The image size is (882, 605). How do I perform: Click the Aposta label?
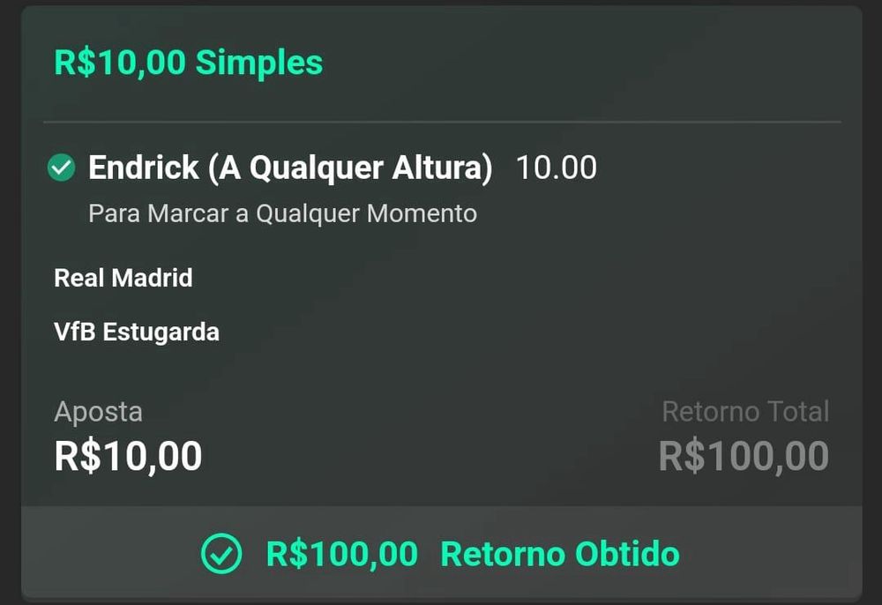coord(99,412)
